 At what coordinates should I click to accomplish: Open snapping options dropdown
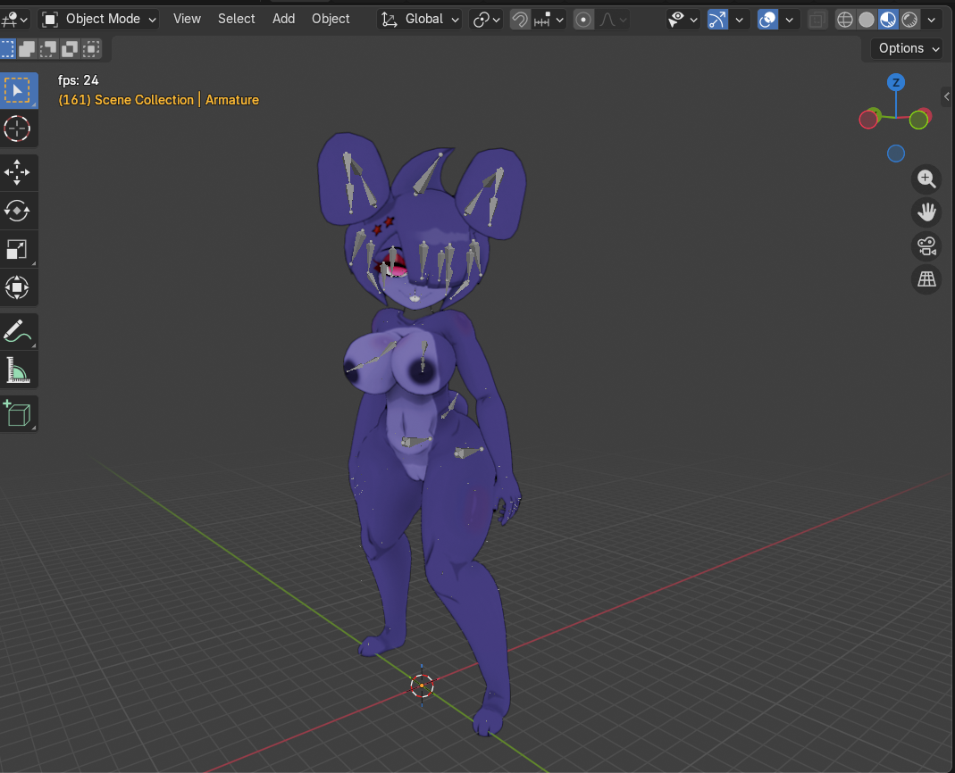click(549, 20)
